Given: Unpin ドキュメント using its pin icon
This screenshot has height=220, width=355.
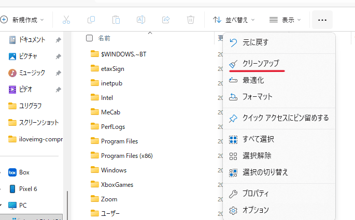Looking at the screenshot, I should (x=59, y=40).
